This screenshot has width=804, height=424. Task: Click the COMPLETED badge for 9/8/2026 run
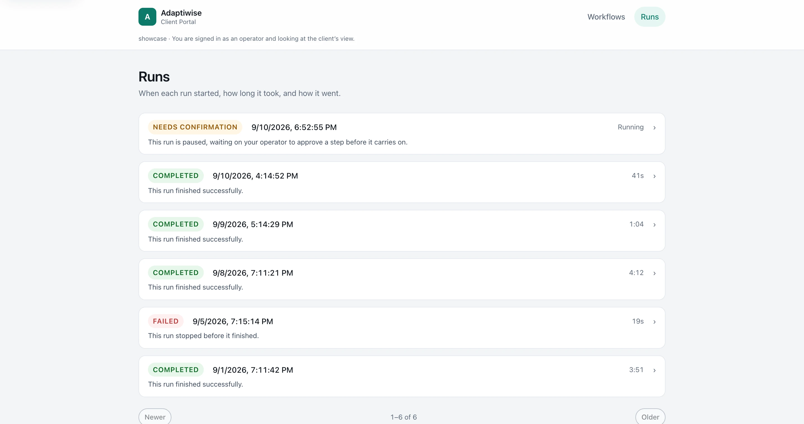pyautogui.click(x=176, y=273)
